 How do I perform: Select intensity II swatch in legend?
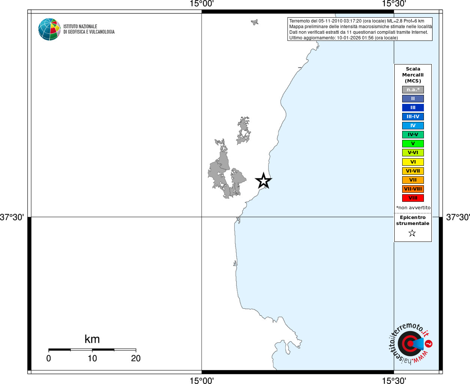point(413,99)
